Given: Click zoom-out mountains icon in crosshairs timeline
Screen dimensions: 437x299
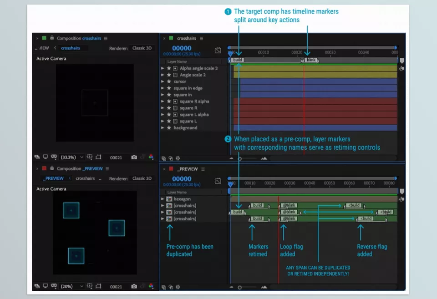Looking at the screenshot, I should (x=231, y=158).
